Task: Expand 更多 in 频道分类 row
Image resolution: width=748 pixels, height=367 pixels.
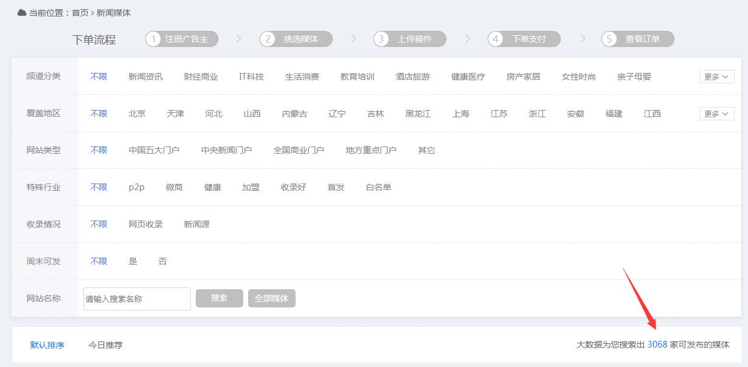Action: point(716,77)
